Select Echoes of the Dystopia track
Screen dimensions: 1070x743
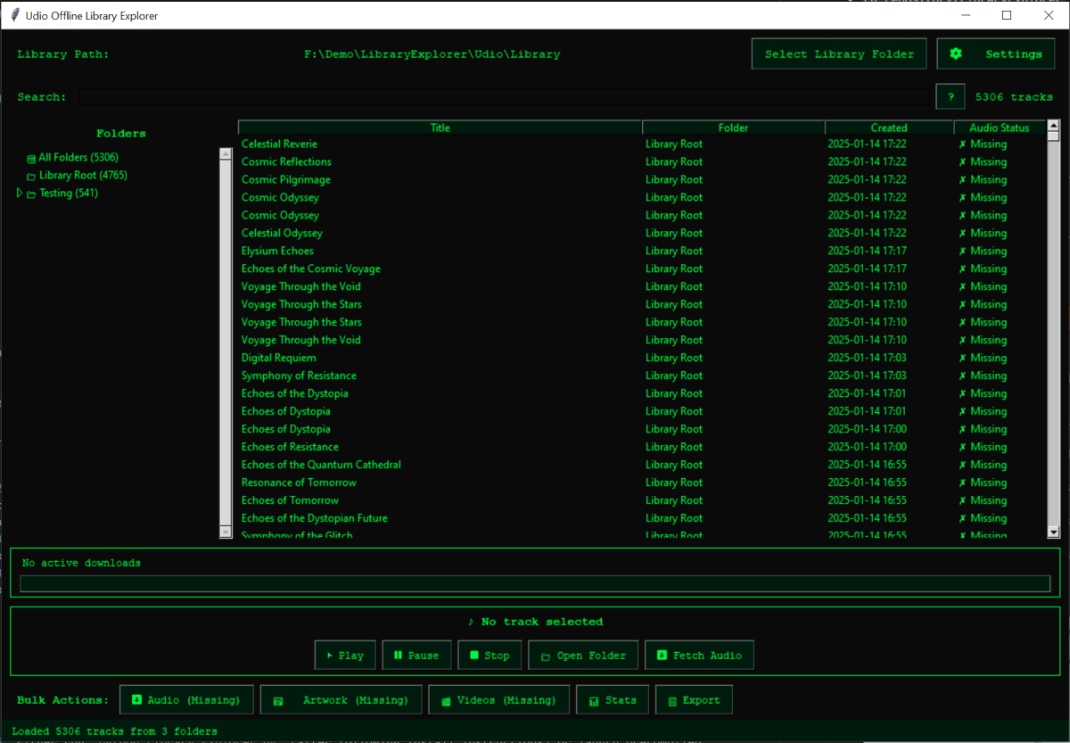tap(641, 393)
